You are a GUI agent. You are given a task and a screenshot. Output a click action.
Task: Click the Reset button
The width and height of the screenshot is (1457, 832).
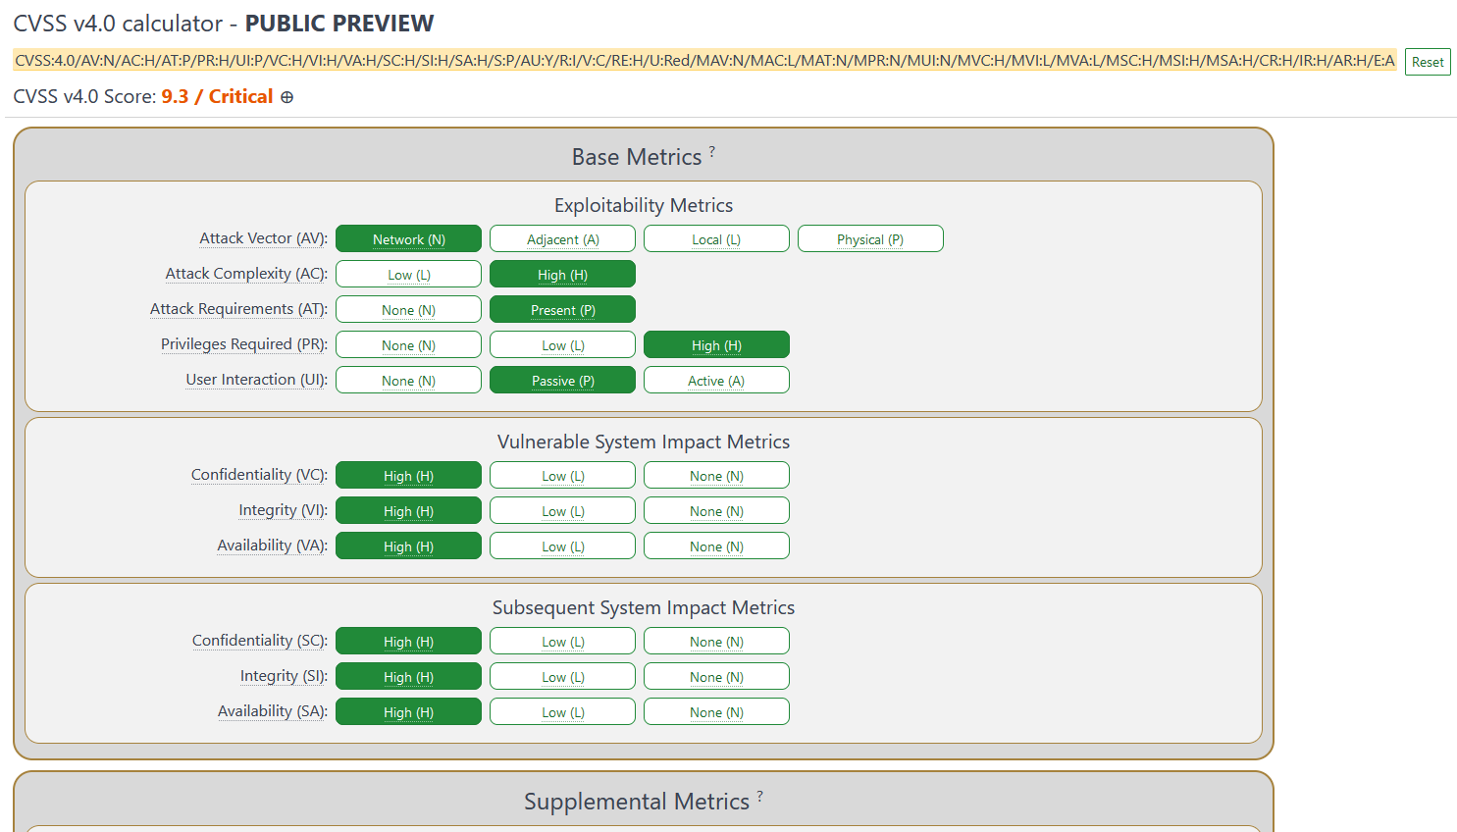tap(1428, 62)
